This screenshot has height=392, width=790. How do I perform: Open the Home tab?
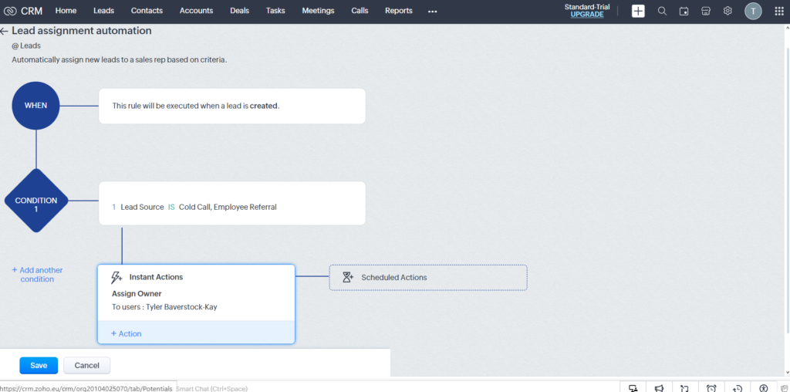[x=66, y=11]
